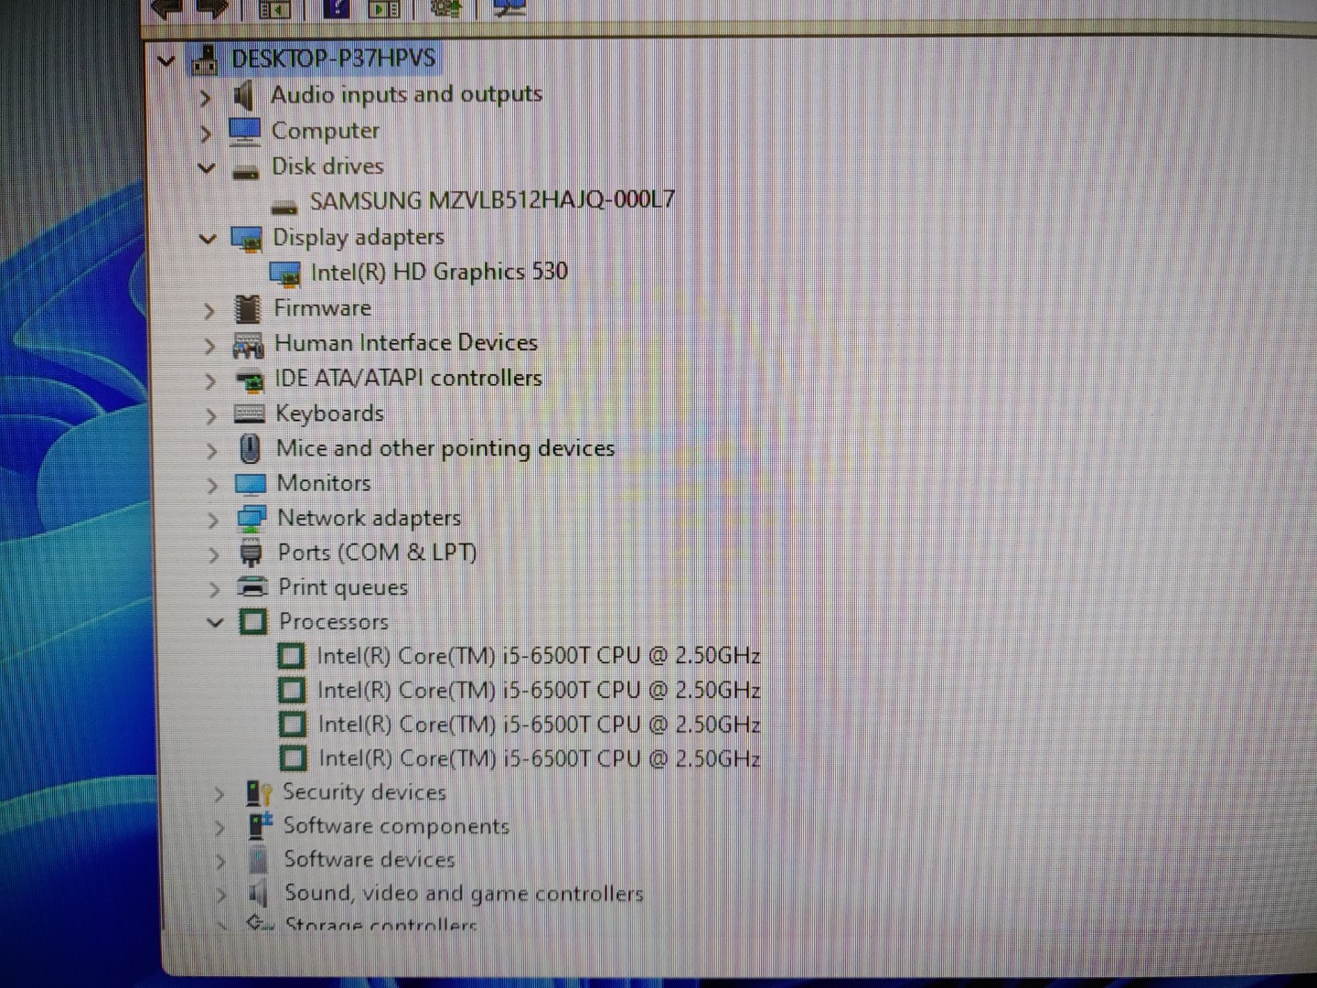
Task: Expand the Firmware category
Action: click(x=209, y=312)
